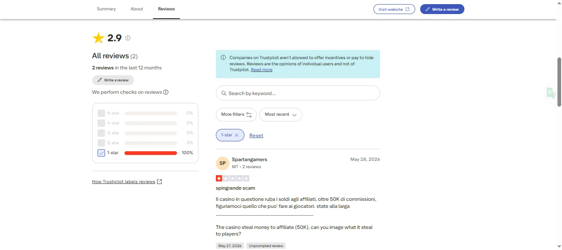This screenshot has height=250, width=562.
Task: Expand the Most recent sort dropdown
Action: pos(281,114)
